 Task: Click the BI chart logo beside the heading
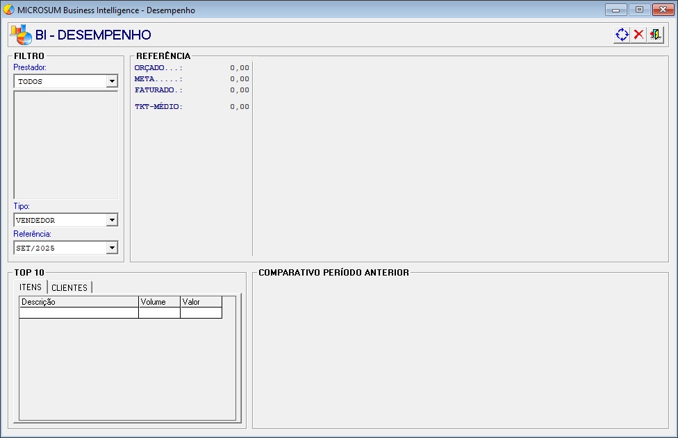(21, 35)
